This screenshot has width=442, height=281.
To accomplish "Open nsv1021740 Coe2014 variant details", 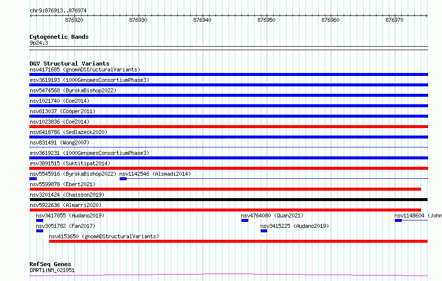I will tap(60, 101).
